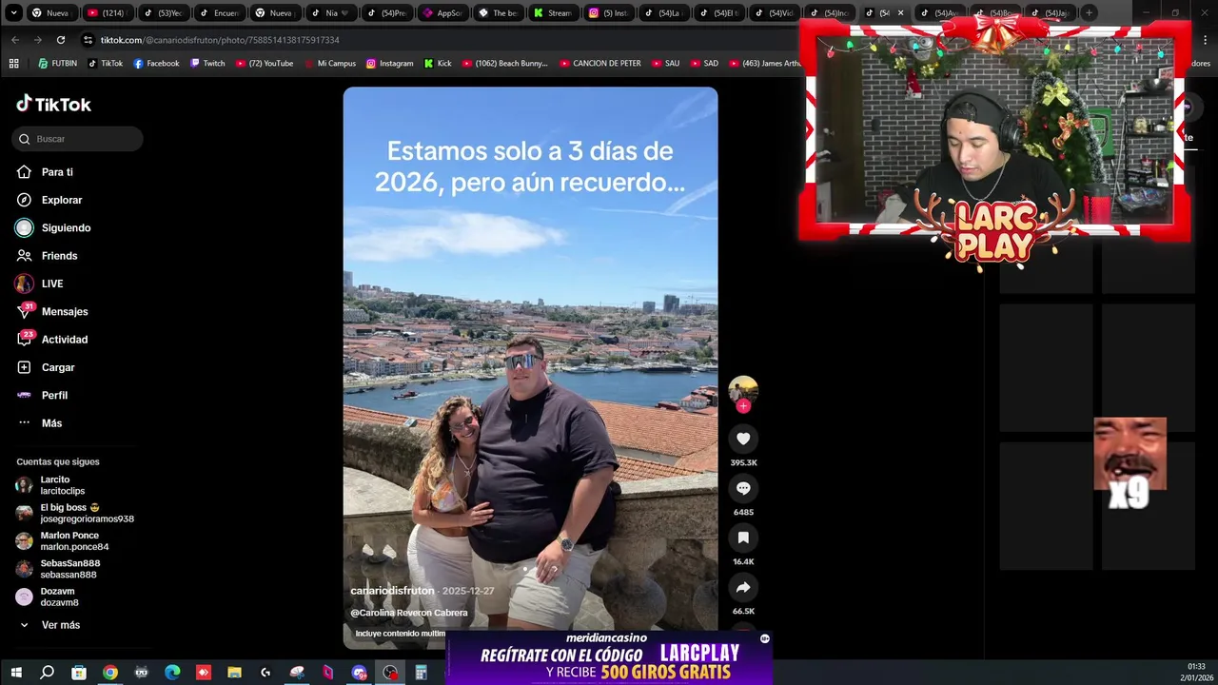Switch to the Encuen TikTok tab
The image size is (1218, 685).
click(218, 13)
